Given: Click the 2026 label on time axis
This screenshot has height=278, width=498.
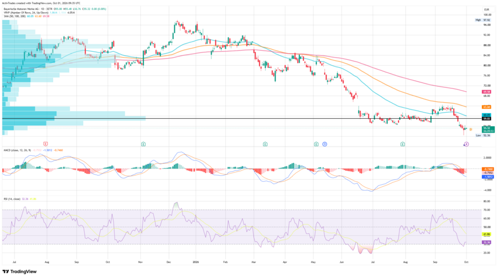Looking at the screenshot, I should [x=196, y=263].
